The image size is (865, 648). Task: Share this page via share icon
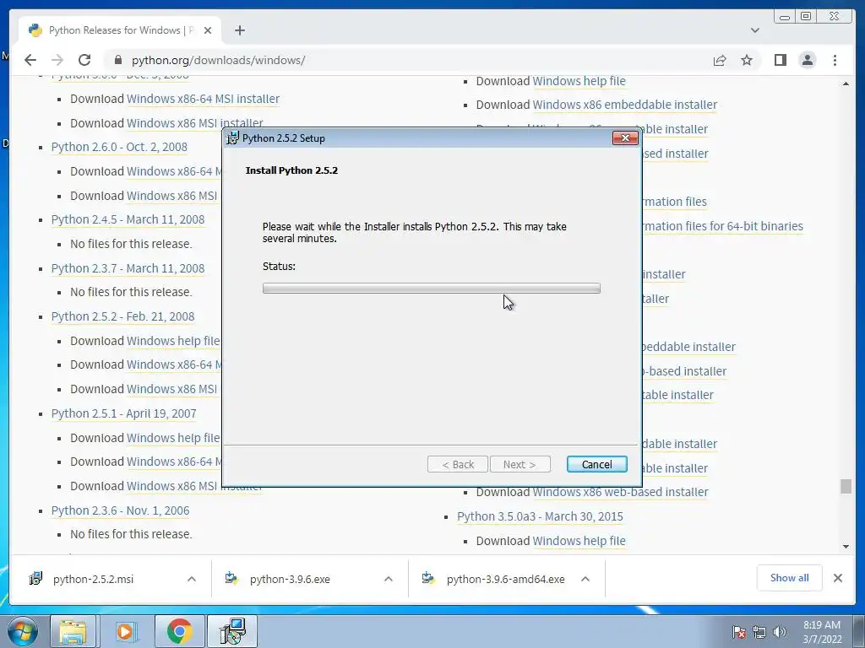click(x=720, y=60)
